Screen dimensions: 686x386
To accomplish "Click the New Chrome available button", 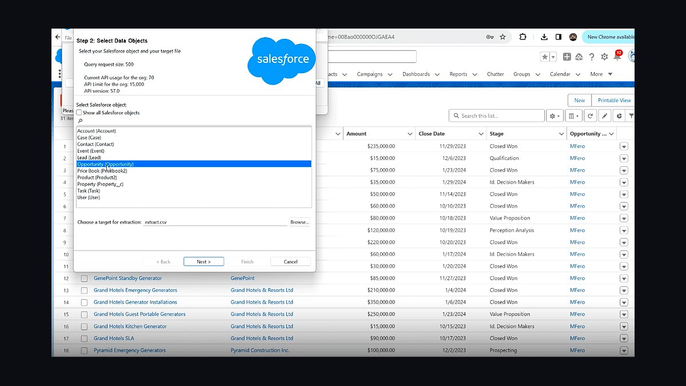I will [x=608, y=37].
